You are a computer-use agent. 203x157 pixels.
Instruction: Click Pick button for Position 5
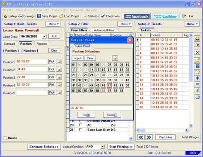(x=52, y=92)
